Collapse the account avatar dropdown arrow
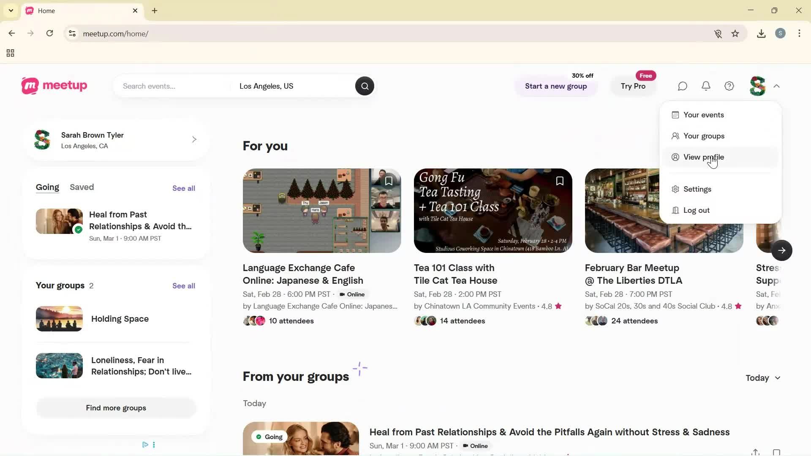The height and width of the screenshot is (456, 811). tap(776, 86)
